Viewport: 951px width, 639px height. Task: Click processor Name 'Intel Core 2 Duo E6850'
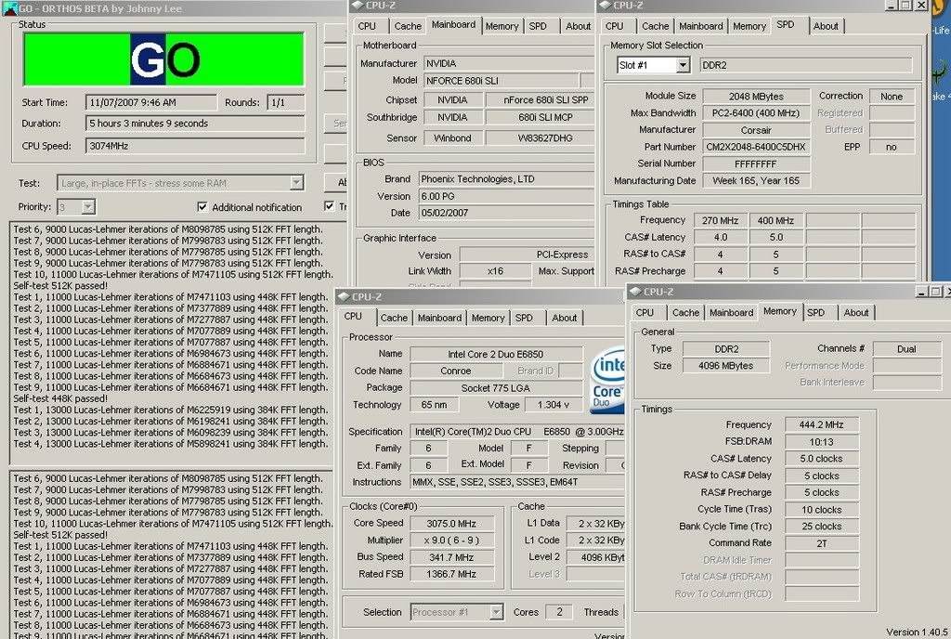[496, 354]
